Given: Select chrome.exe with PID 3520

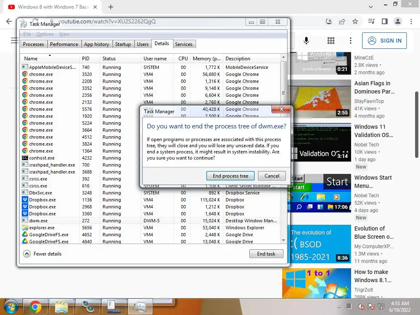Looking at the screenshot, I should (x=150, y=74).
